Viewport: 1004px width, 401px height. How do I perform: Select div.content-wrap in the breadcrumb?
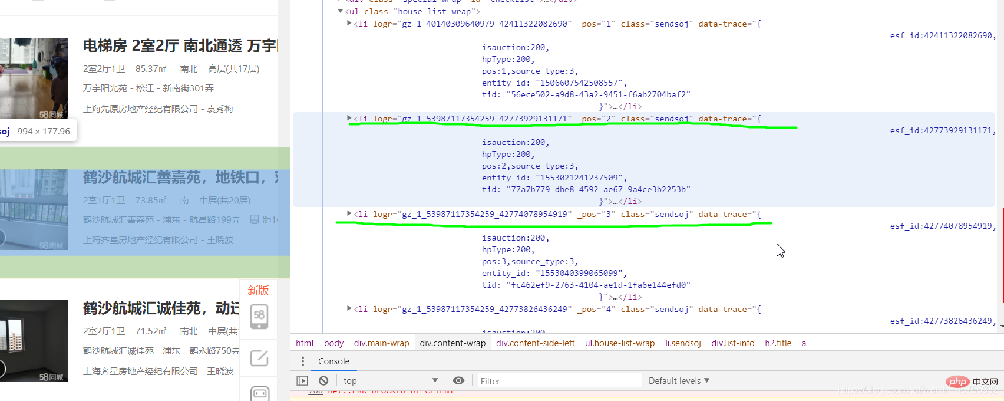453,343
